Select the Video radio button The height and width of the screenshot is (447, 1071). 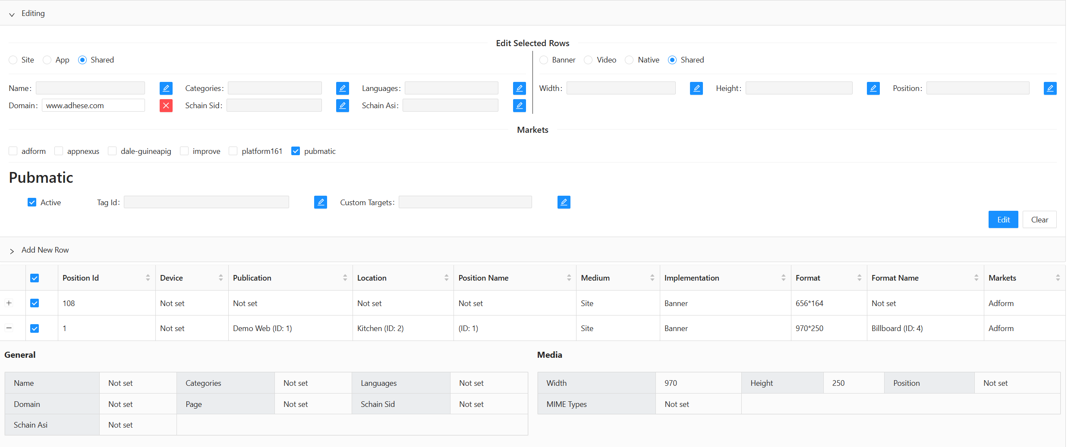588,60
